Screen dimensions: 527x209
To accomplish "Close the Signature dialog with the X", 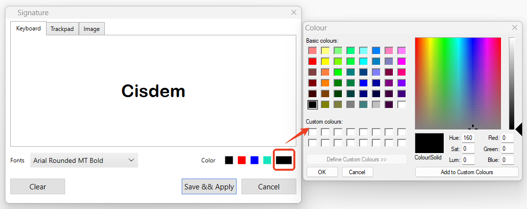I will click(x=293, y=12).
